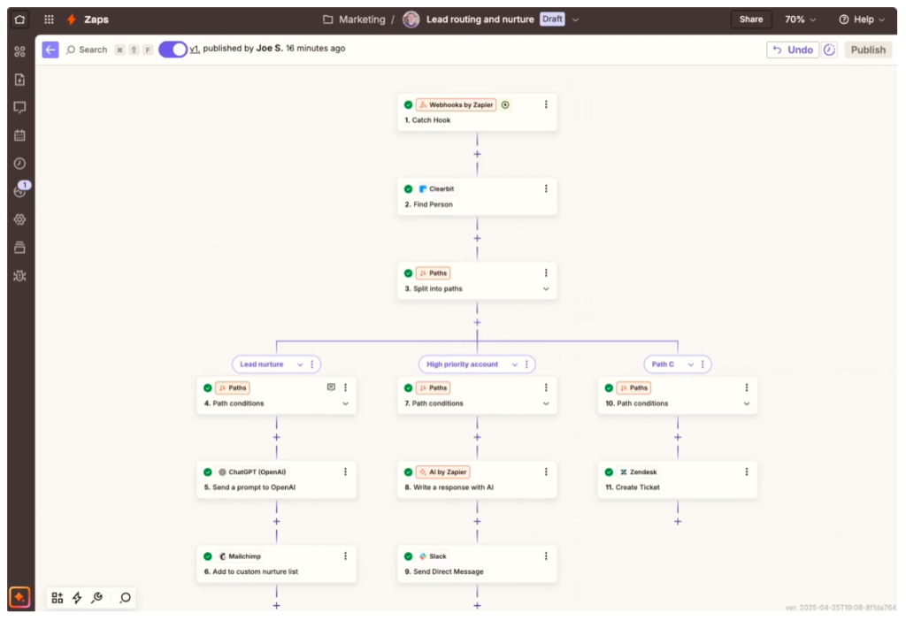
Task: Click the home icon in the top-left corner
Action: pos(19,19)
